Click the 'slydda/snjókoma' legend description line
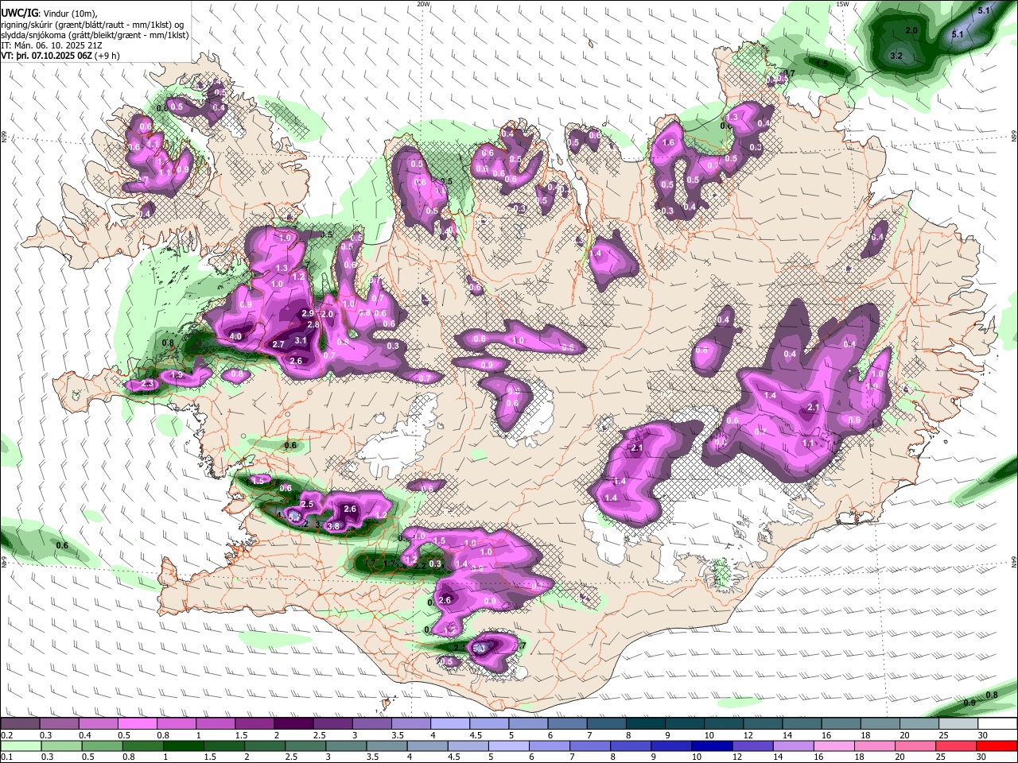1018x763 pixels. point(95,35)
